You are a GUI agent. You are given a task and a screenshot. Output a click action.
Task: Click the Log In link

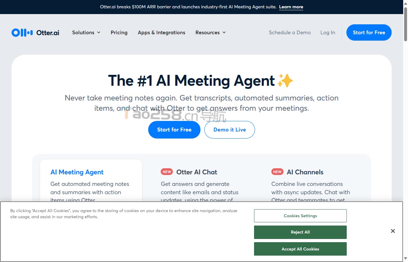point(327,33)
